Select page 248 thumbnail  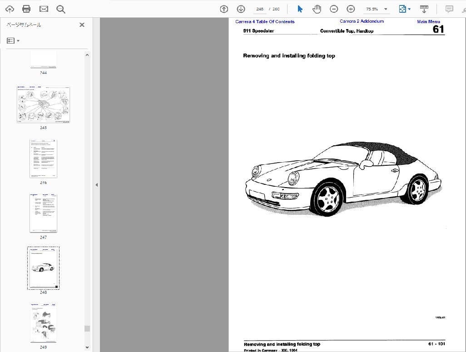coord(44,268)
